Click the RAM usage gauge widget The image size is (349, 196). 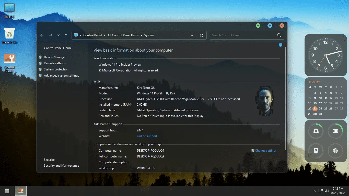point(335,131)
